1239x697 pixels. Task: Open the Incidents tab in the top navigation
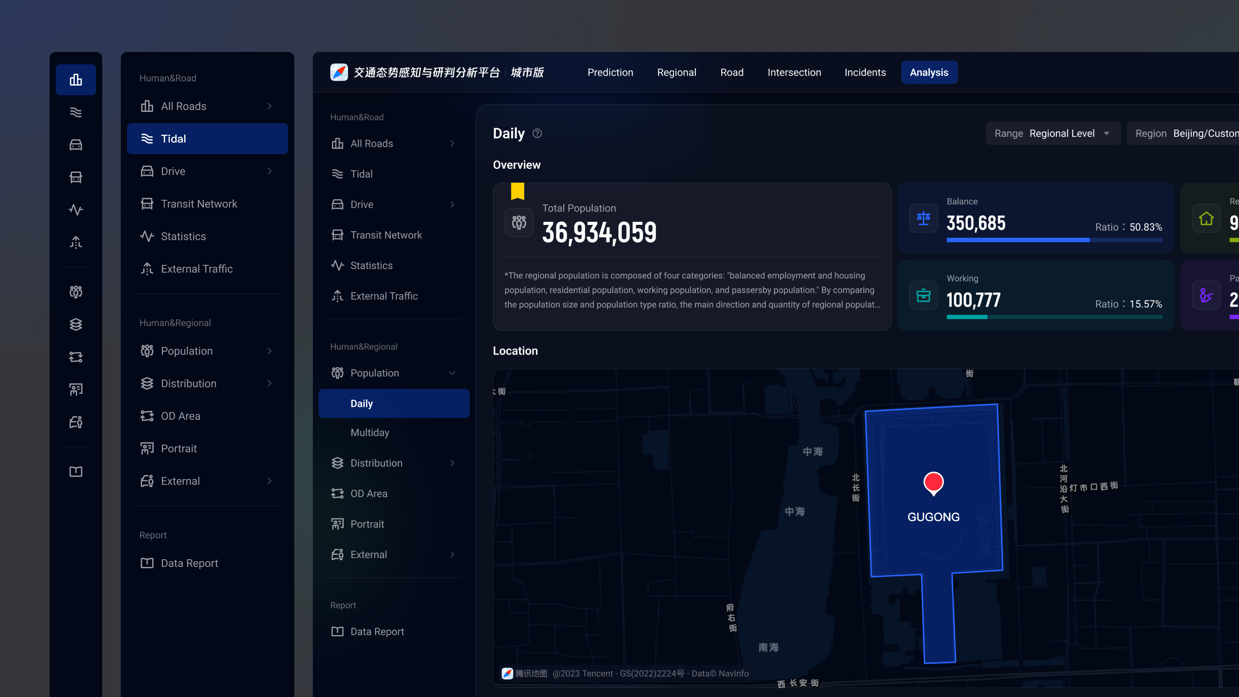coord(865,72)
